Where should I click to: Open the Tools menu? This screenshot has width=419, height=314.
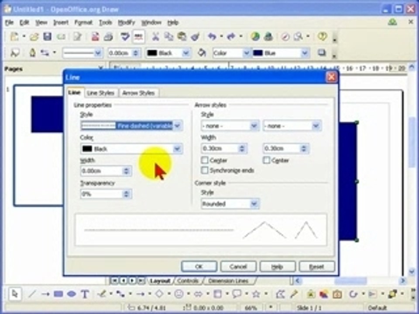click(105, 23)
